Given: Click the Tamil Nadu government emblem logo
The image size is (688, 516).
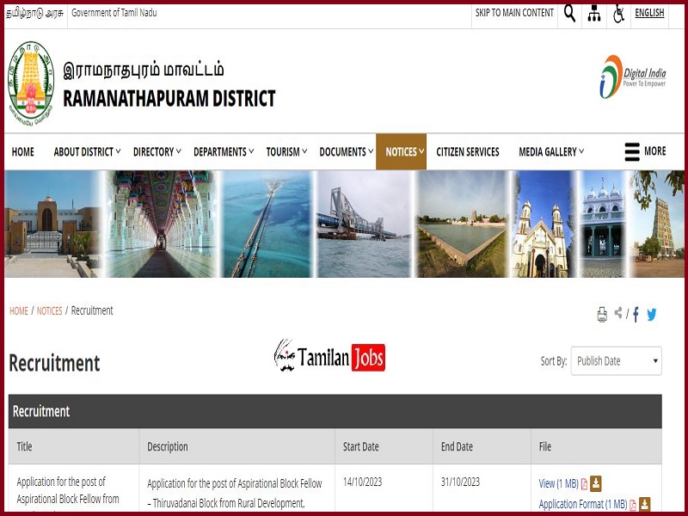Looking at the screenshot, I should 31,83.
